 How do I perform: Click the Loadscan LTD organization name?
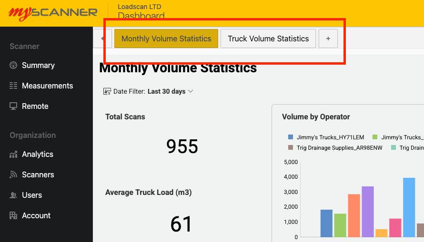(x=140, y=7)
